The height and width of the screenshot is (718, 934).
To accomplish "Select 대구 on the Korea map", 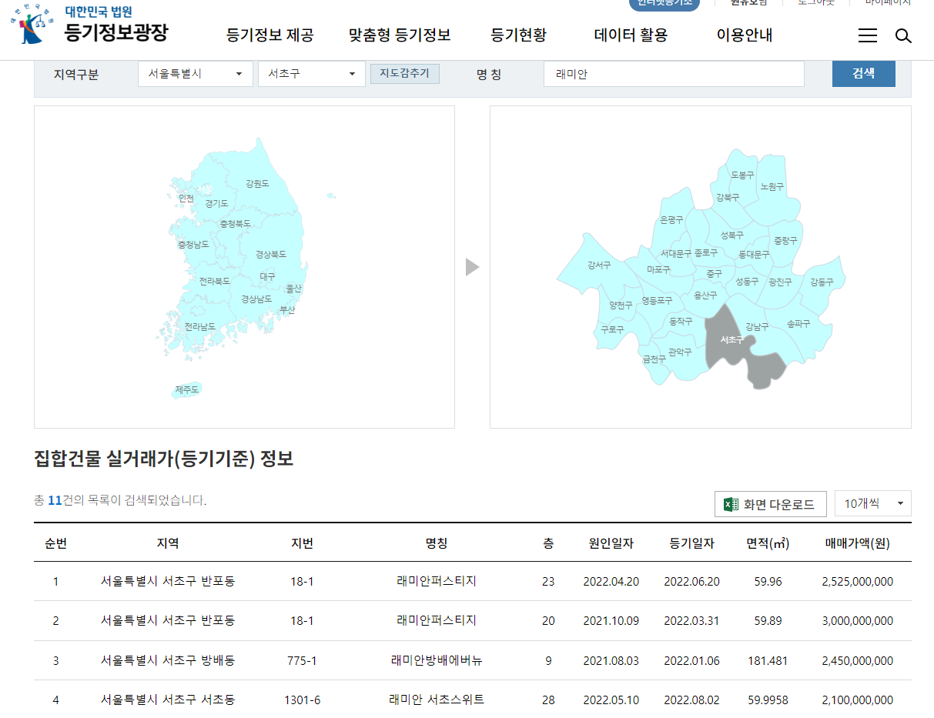I will [267, 276].
